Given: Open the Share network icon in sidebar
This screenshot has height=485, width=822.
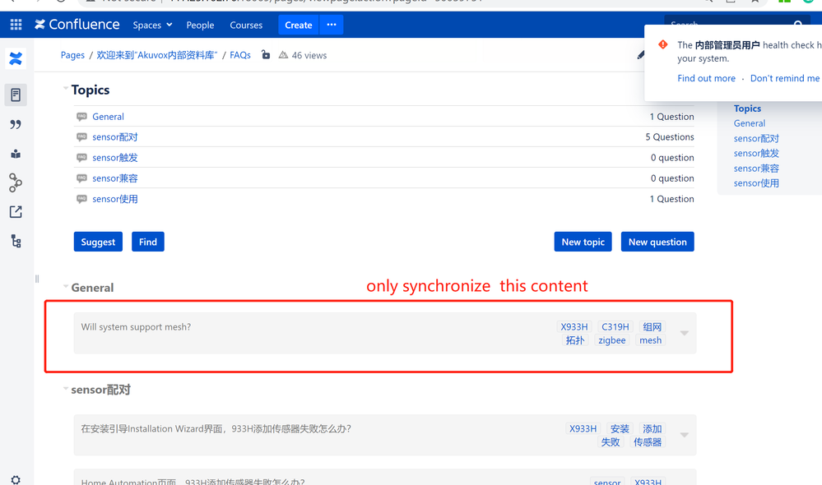Looking at the screenshot, I should (15, 183).
